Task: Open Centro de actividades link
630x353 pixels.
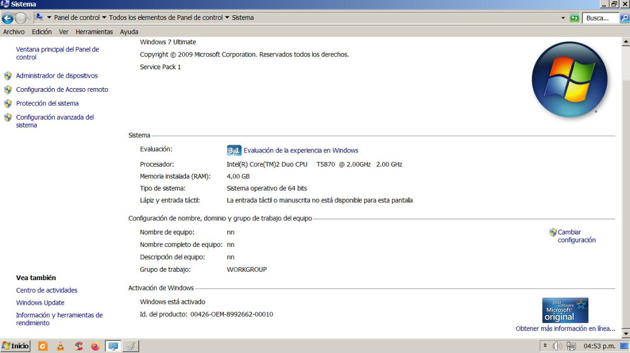Action: [x=47, y=290]
